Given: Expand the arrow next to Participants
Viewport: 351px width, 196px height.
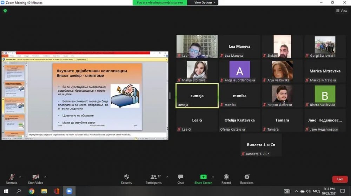Looking at the screenshot, I should pyautogui.click(x=167, y=177).
